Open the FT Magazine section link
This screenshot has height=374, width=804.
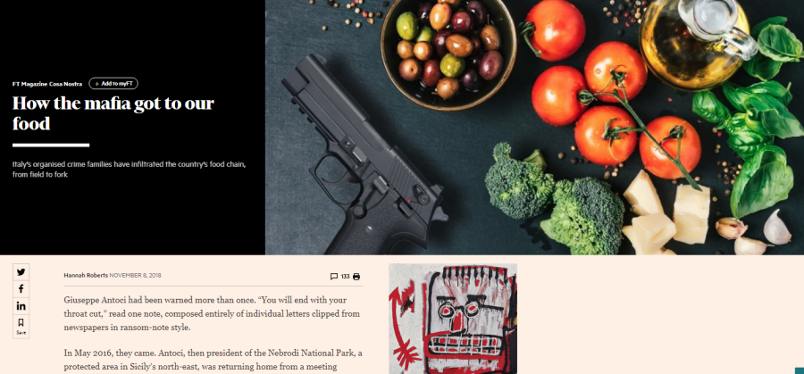coord(29,84)
